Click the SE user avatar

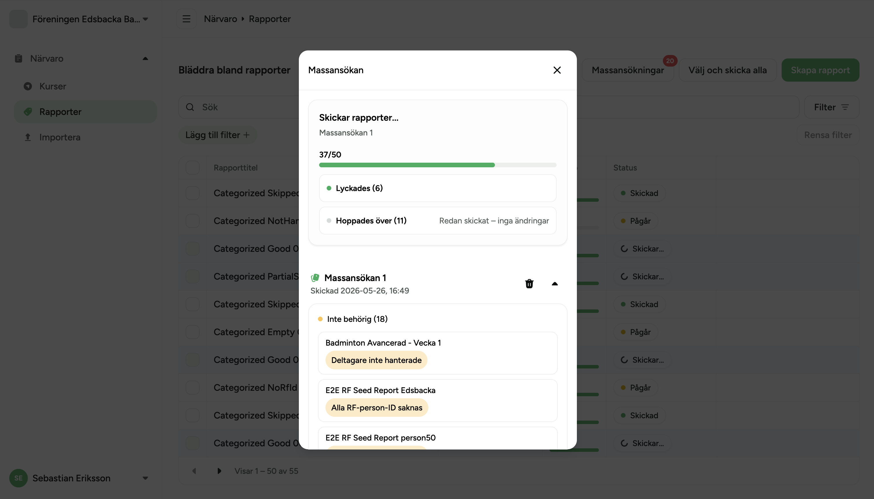[x=19, y=478]
